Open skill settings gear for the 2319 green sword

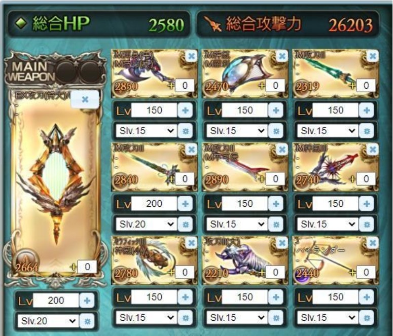[367, 131]
